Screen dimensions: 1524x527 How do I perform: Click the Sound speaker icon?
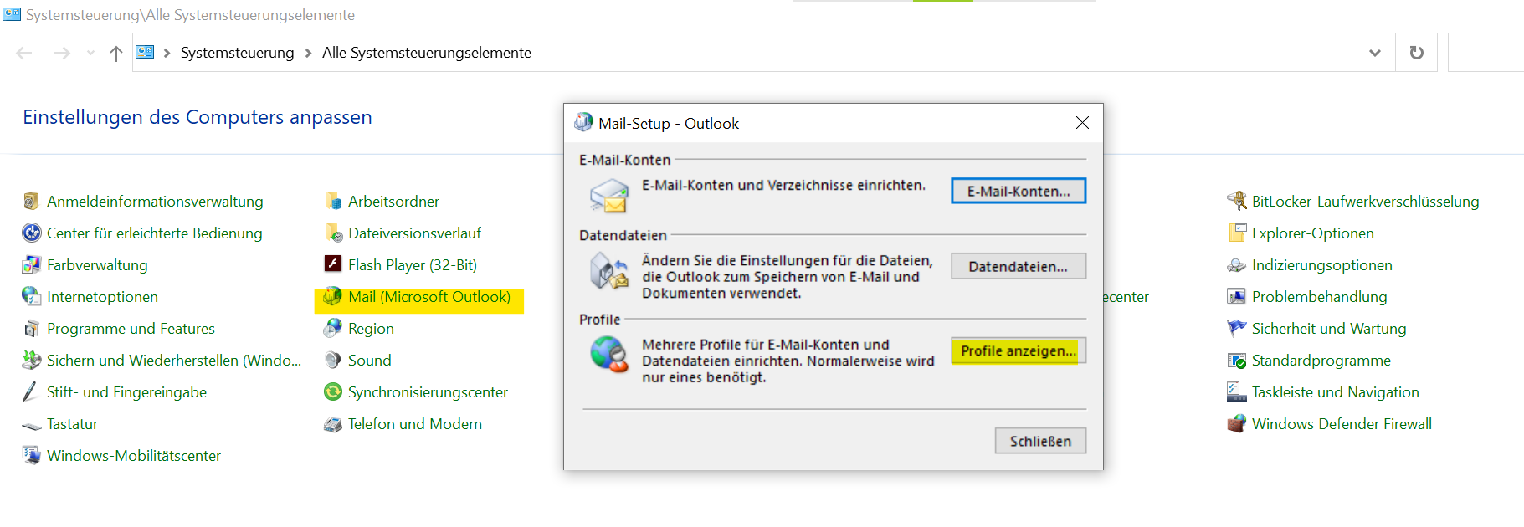333,361
